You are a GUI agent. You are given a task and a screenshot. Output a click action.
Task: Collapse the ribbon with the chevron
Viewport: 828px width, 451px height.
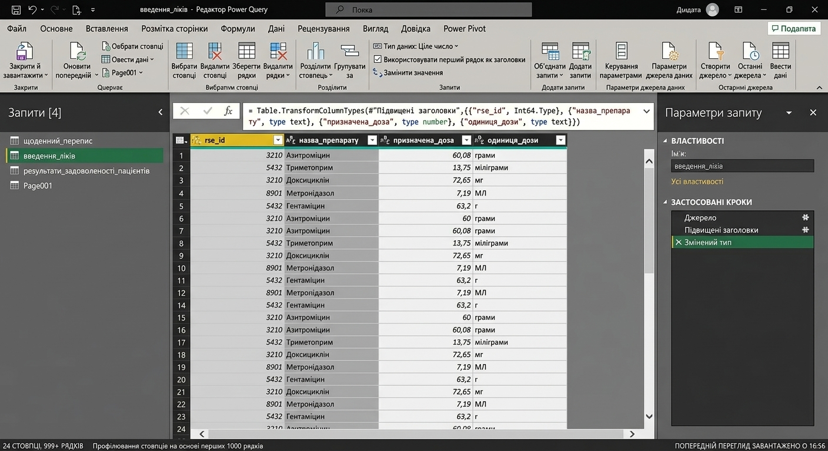coord(819,87)
